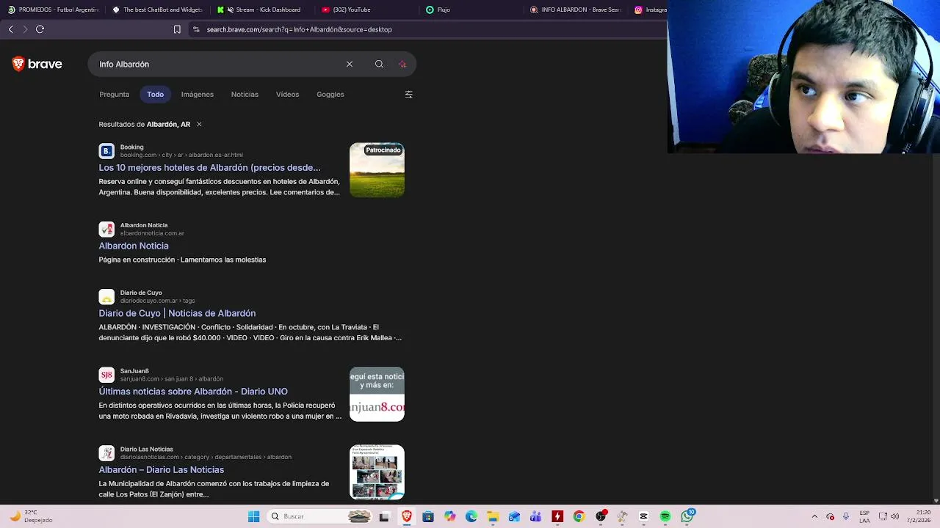
Task: Open Últimas noticias sobre Albardón - Diario UNO
Action: pos(193,392)
